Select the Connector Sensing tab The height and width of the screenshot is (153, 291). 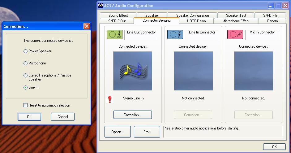point(156,20)
